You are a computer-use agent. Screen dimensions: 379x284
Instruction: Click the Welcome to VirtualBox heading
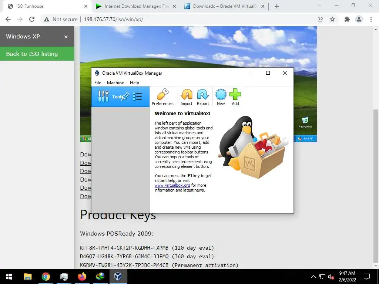pos(182,113)
